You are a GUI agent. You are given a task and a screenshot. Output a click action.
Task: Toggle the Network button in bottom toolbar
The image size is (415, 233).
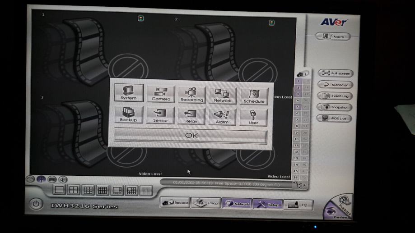[237, 204]
